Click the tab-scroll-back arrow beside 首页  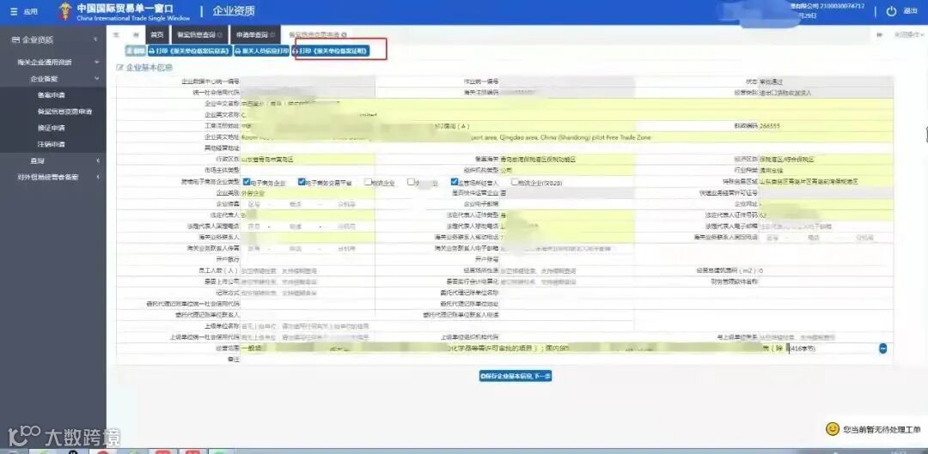[136, 35]
